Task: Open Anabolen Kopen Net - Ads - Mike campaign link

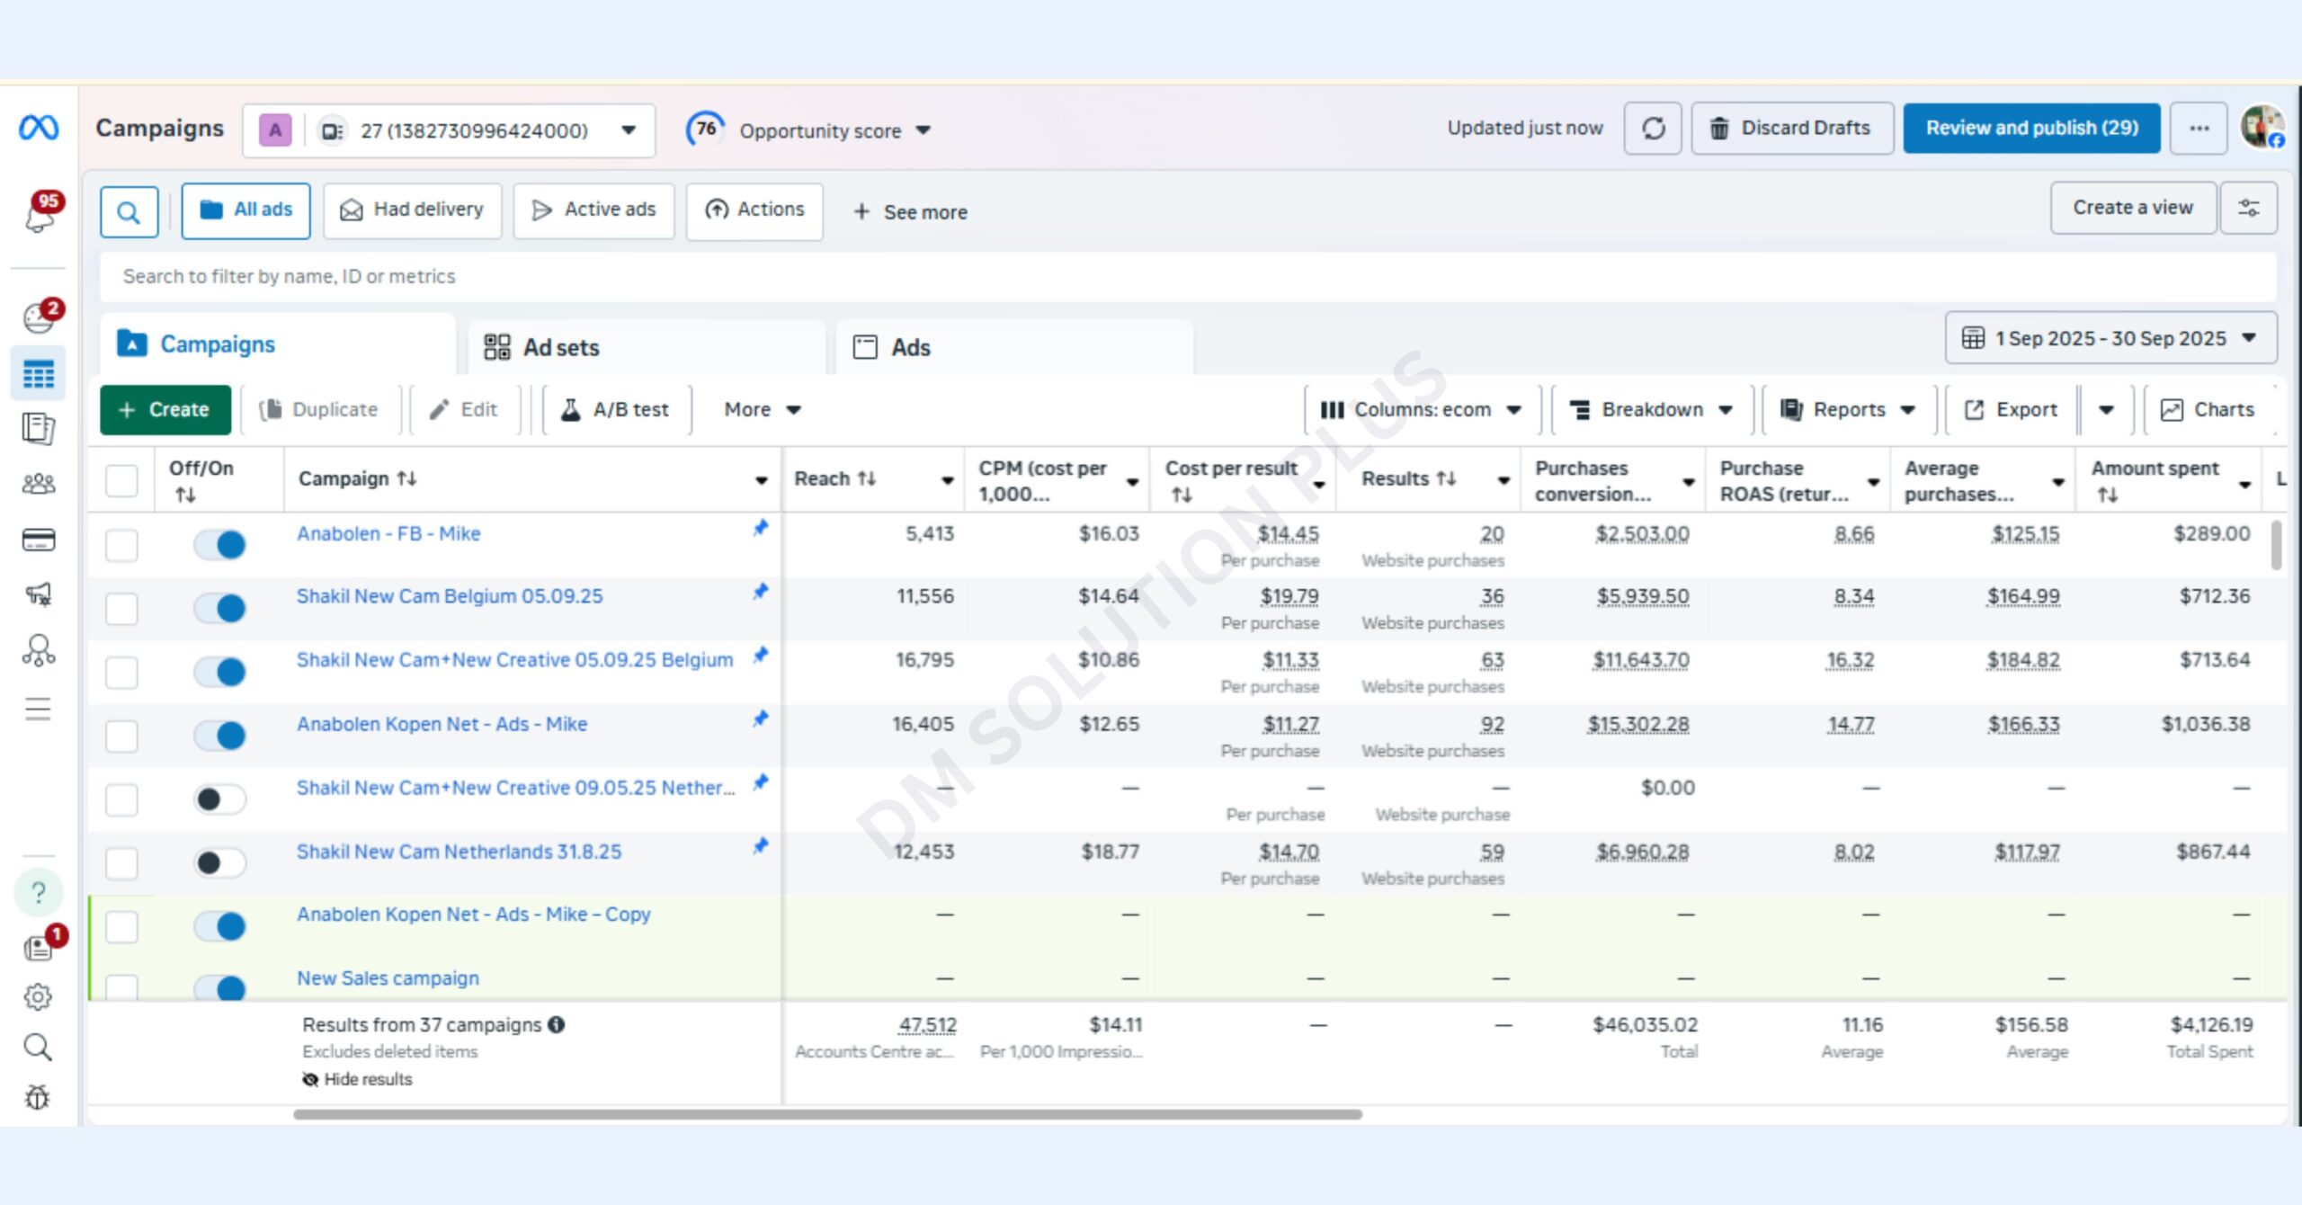Action: click(x=442, y=724)
